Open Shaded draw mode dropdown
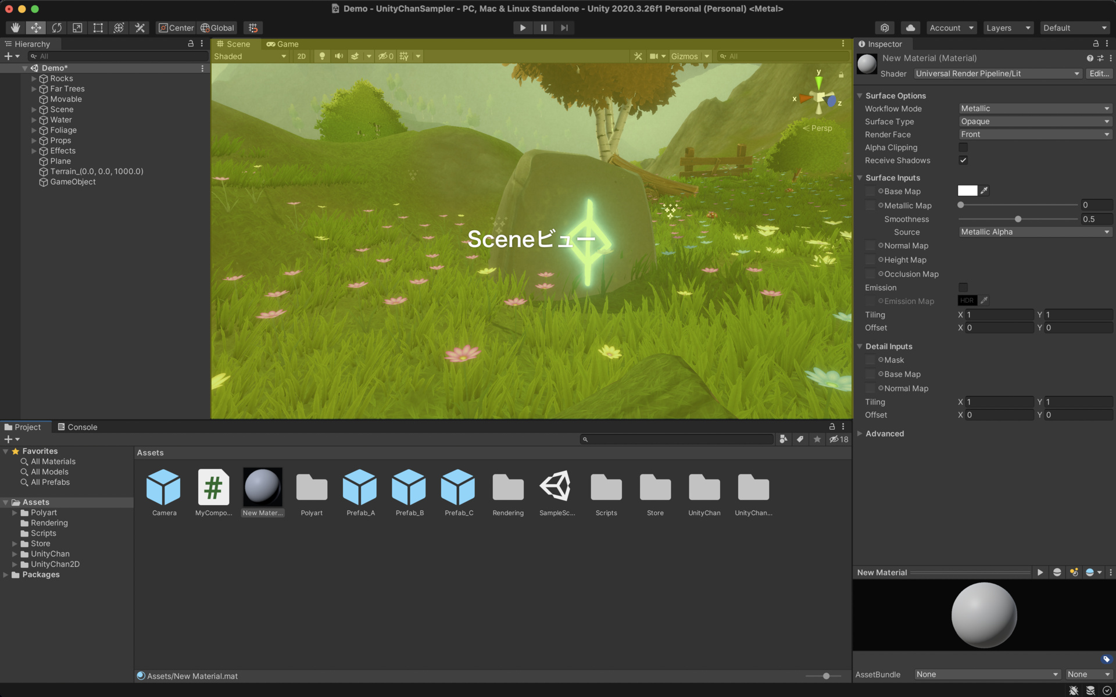Viewport: 1116px width, 697px height. pyautogui.click(x=250, y=56)
